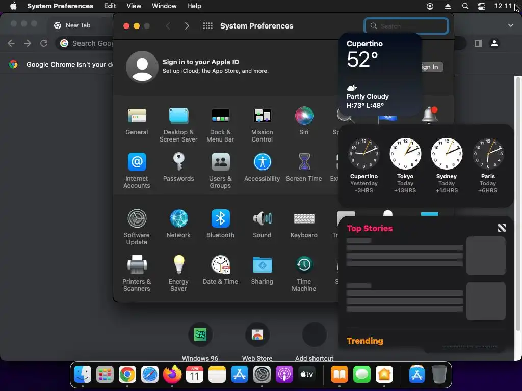Open Dock & Menu Bar preferences
The image size is (522, 391).
tap(220, 125)
